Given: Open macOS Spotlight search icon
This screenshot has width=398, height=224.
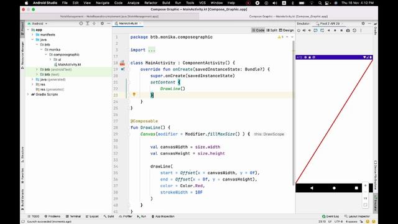Looking at the screenshot, I should click(320, 3).
